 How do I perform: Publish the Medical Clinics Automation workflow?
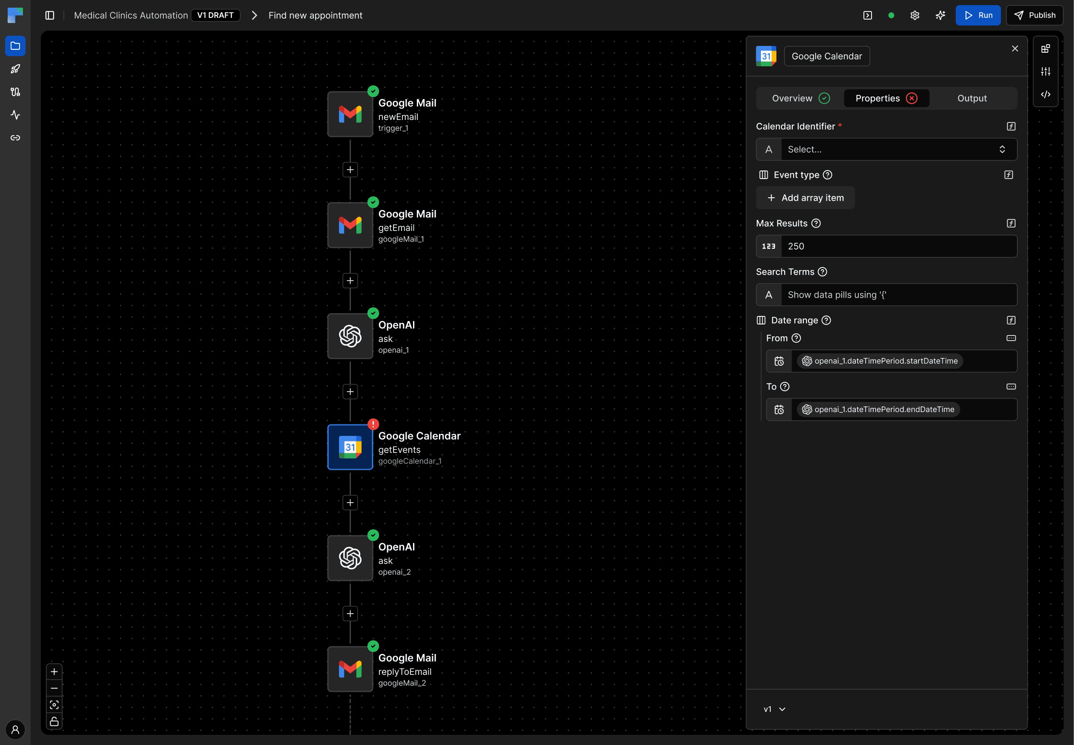click(1034, 15)
